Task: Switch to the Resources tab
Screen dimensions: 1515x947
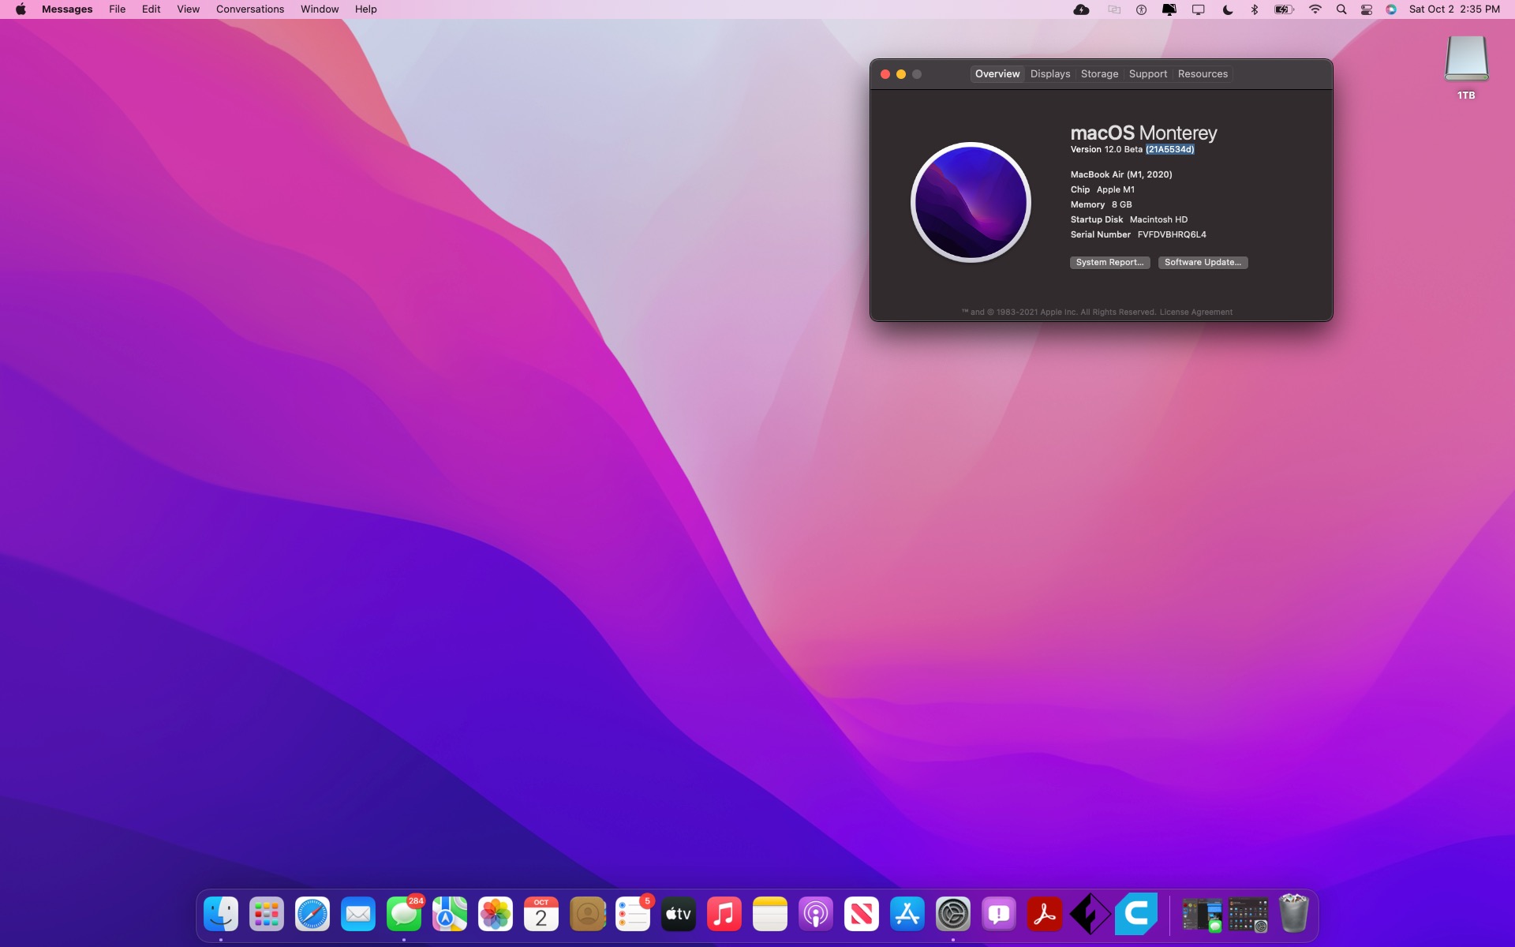Action: (1203, 74)
